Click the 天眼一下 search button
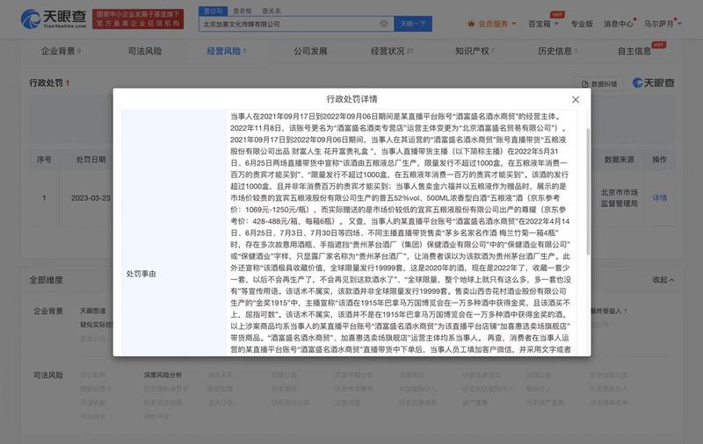 (x=412, y=24)
